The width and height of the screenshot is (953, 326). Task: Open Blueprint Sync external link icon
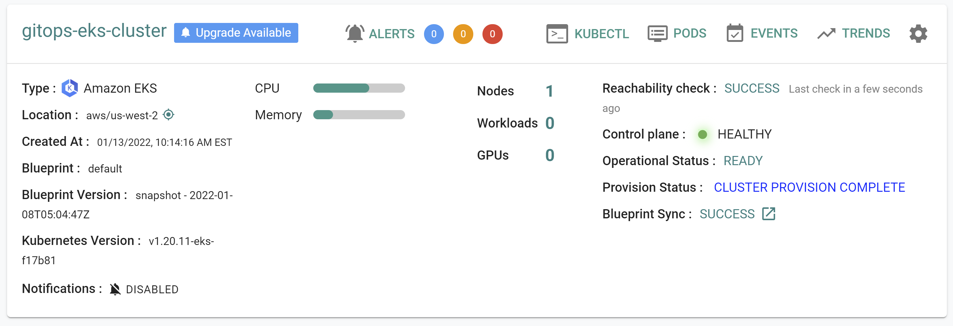[x=769, y=214]
